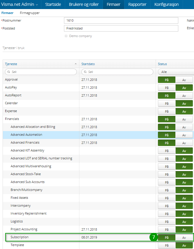The image size is (194, 249).
Task: Enable Fixed Assets with På button
Action: point(167,198)
